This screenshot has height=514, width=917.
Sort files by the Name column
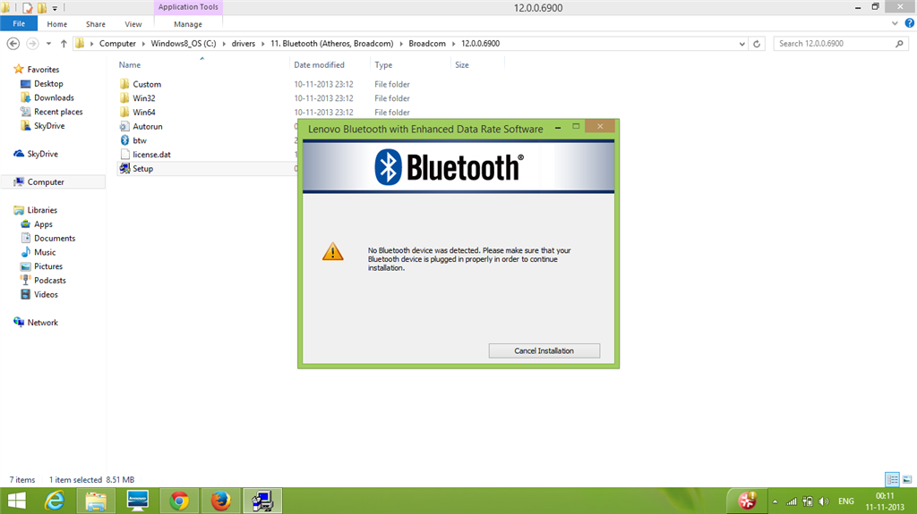pos(129,65)
